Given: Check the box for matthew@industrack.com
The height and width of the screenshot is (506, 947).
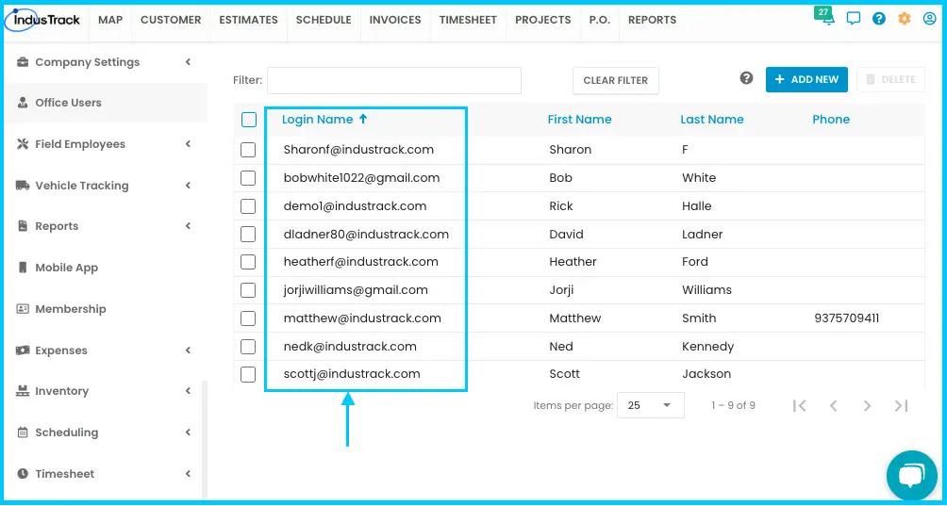Looking at the screenshot, I should point(248,318).
